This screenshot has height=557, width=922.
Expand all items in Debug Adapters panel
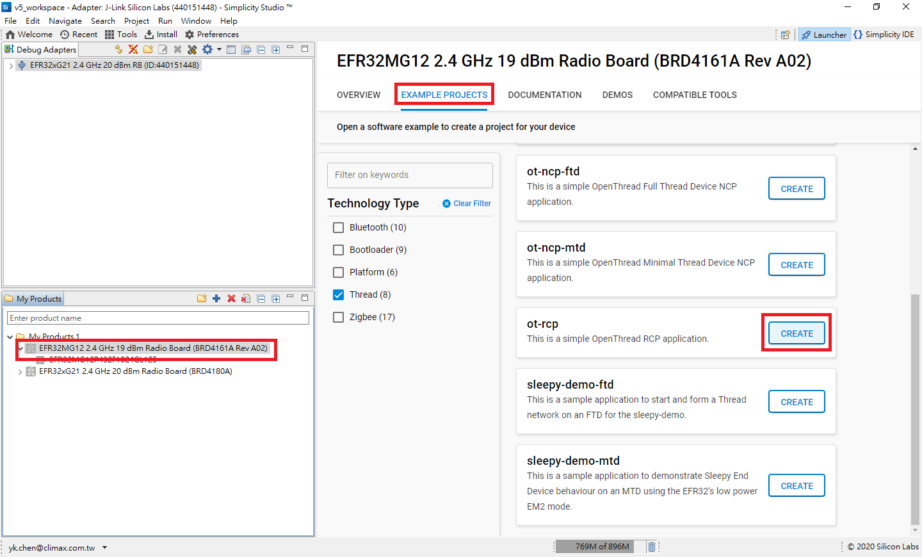pos(275,49)
